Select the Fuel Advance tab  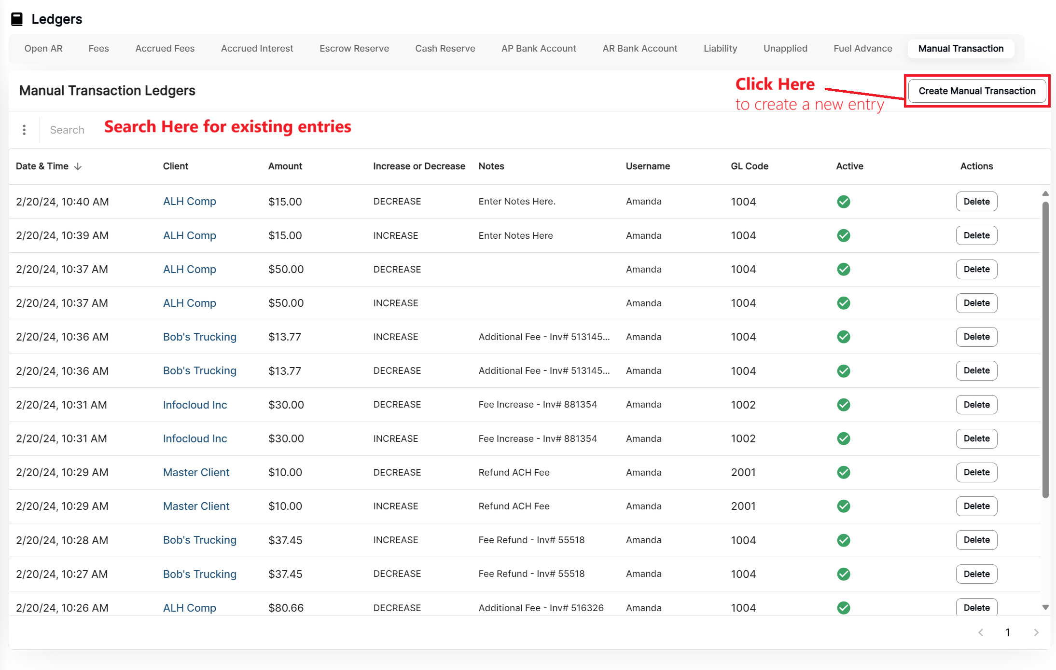862,48
